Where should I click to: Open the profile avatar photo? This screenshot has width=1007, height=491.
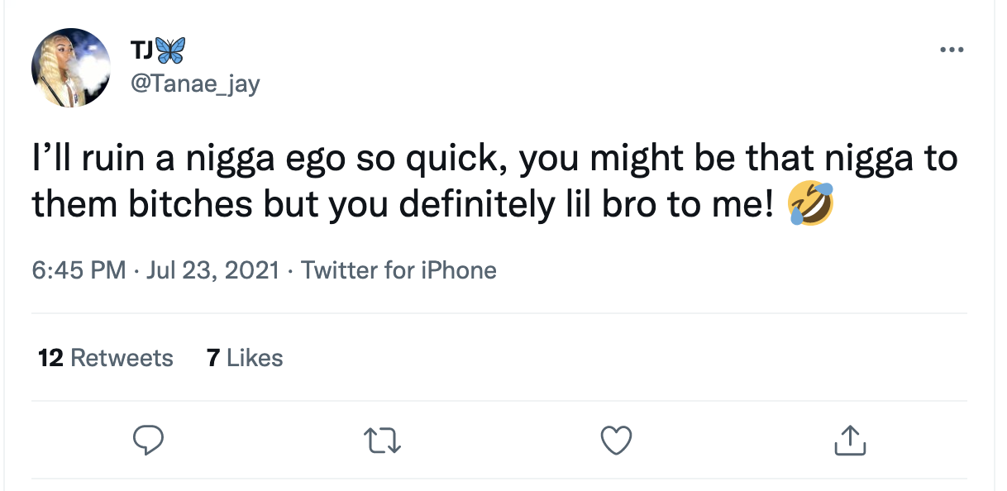(x=71, y=68)
